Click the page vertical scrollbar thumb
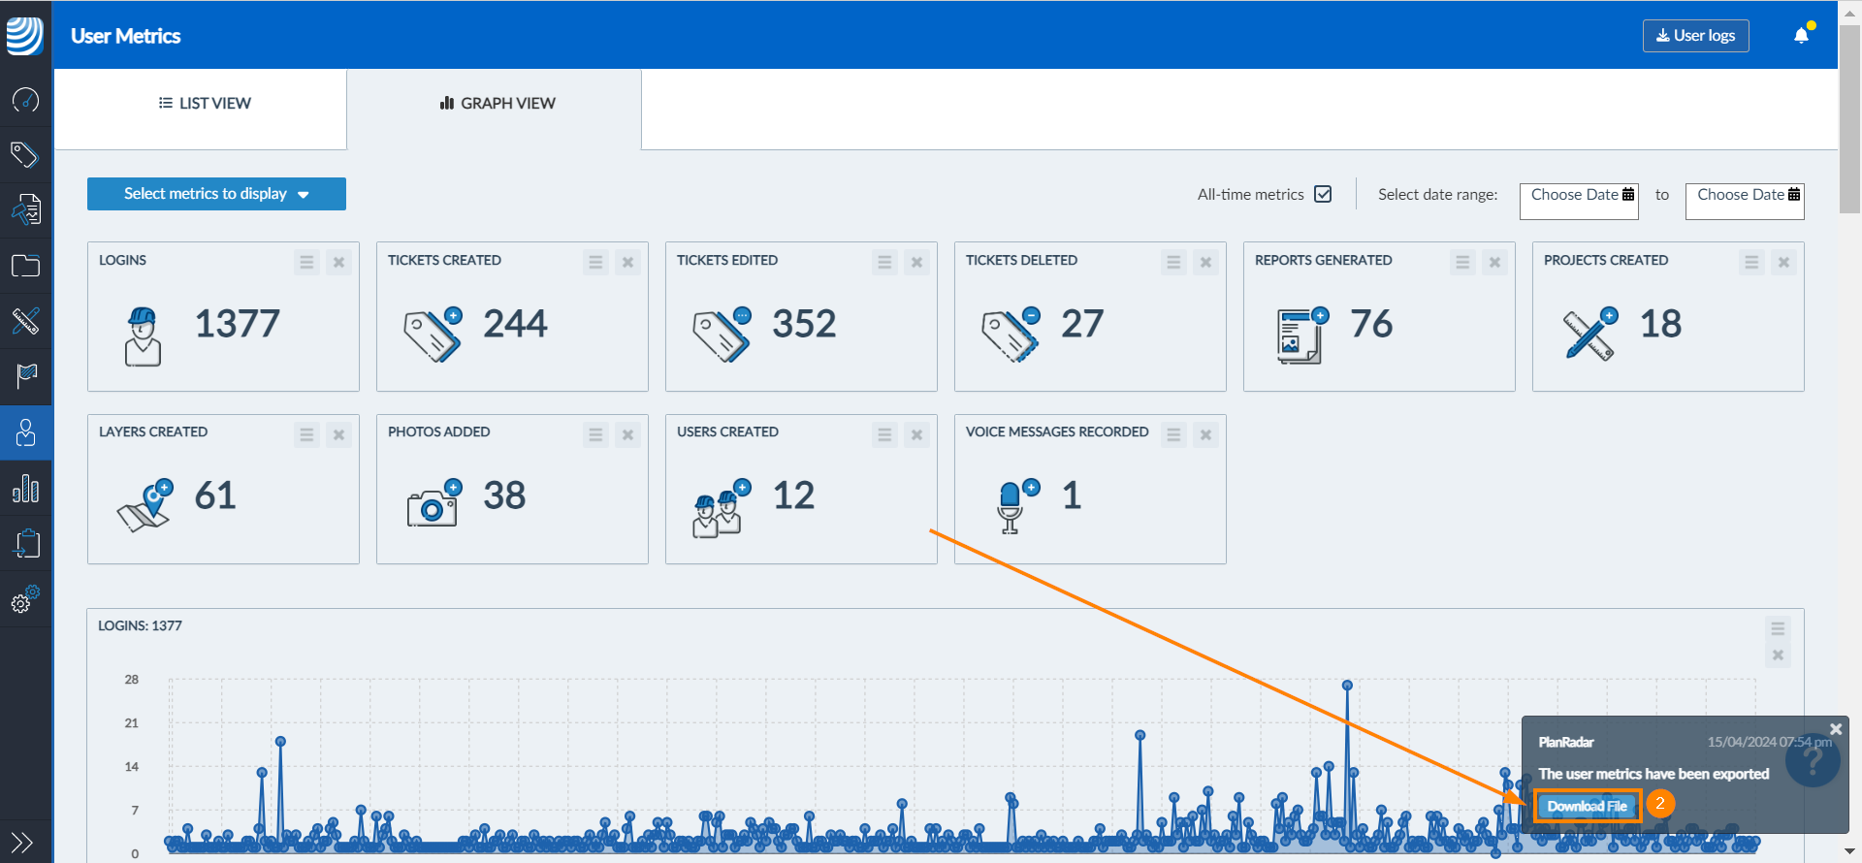Image resolution: width=1862 pixels, height=863 pixels. (1850, 116)
